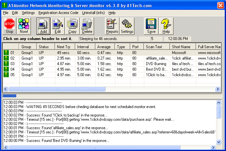Viewport: 226px width, 151px height.
Task: Click the log pane left scroll arrow
Action: click(x=6, y=147)
